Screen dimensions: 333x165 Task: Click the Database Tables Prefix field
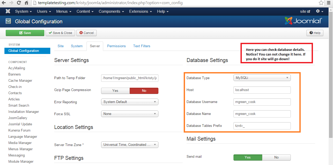click(262, 126)
